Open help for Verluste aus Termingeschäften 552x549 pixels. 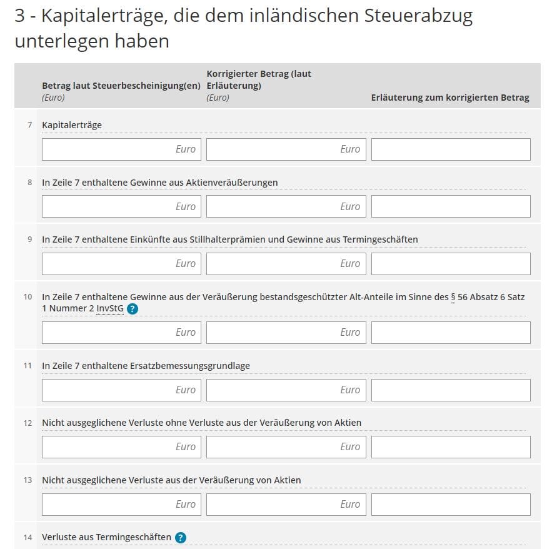179,537
